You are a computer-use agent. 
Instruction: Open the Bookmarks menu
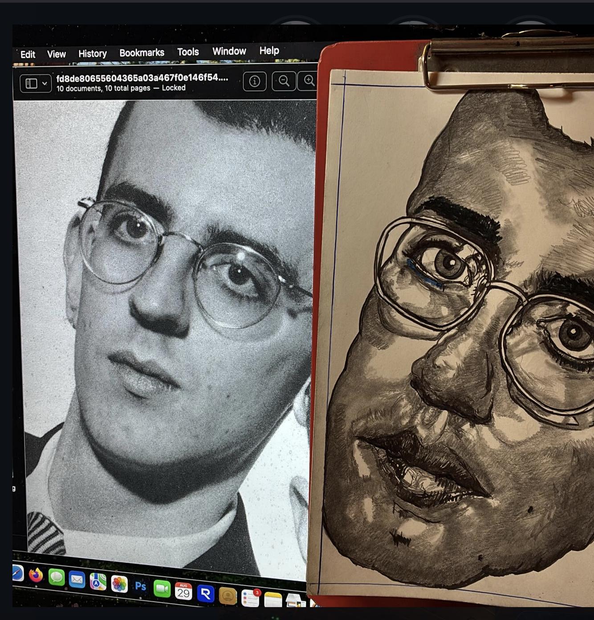pos(142,52)
